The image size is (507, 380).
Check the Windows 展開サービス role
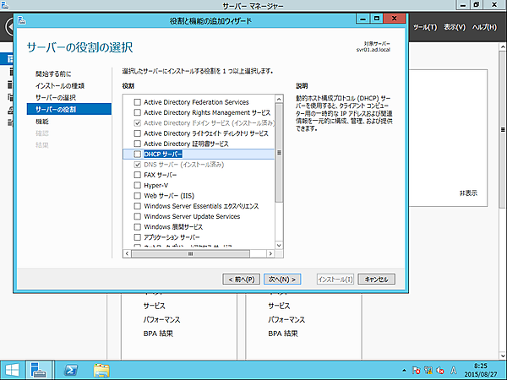click(x=138, y=226)
